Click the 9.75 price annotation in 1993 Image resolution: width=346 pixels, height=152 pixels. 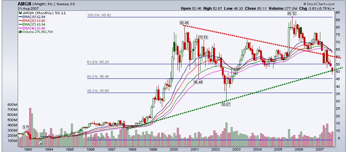click(x=26, y=127)
